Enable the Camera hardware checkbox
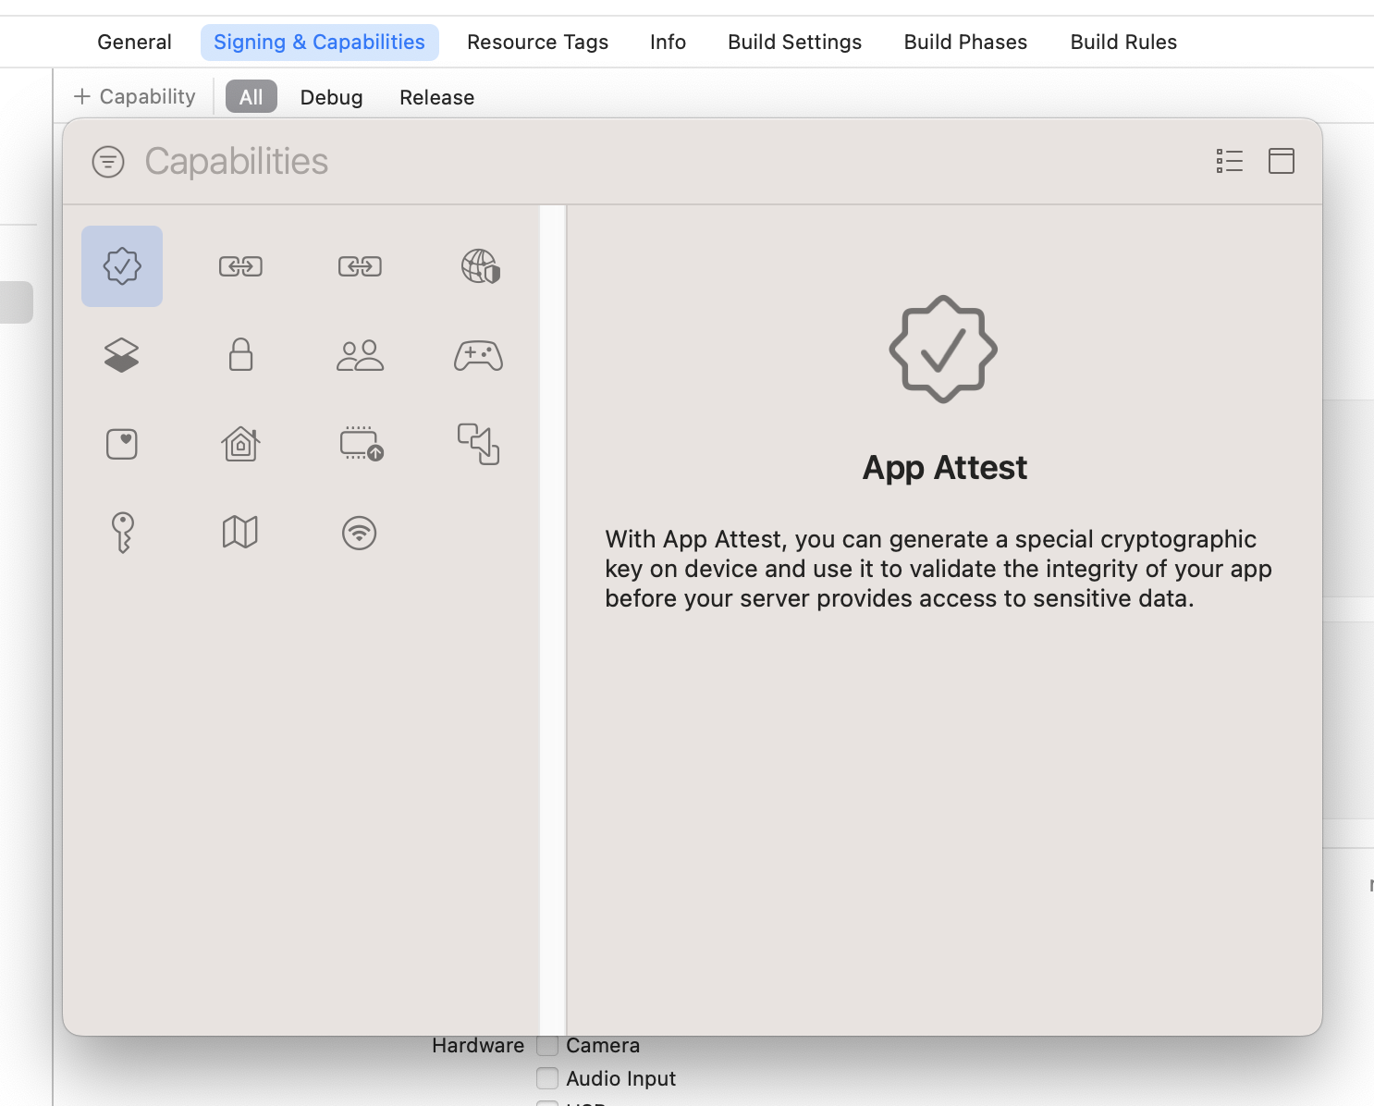1374x1106 pixels. 546,1044
